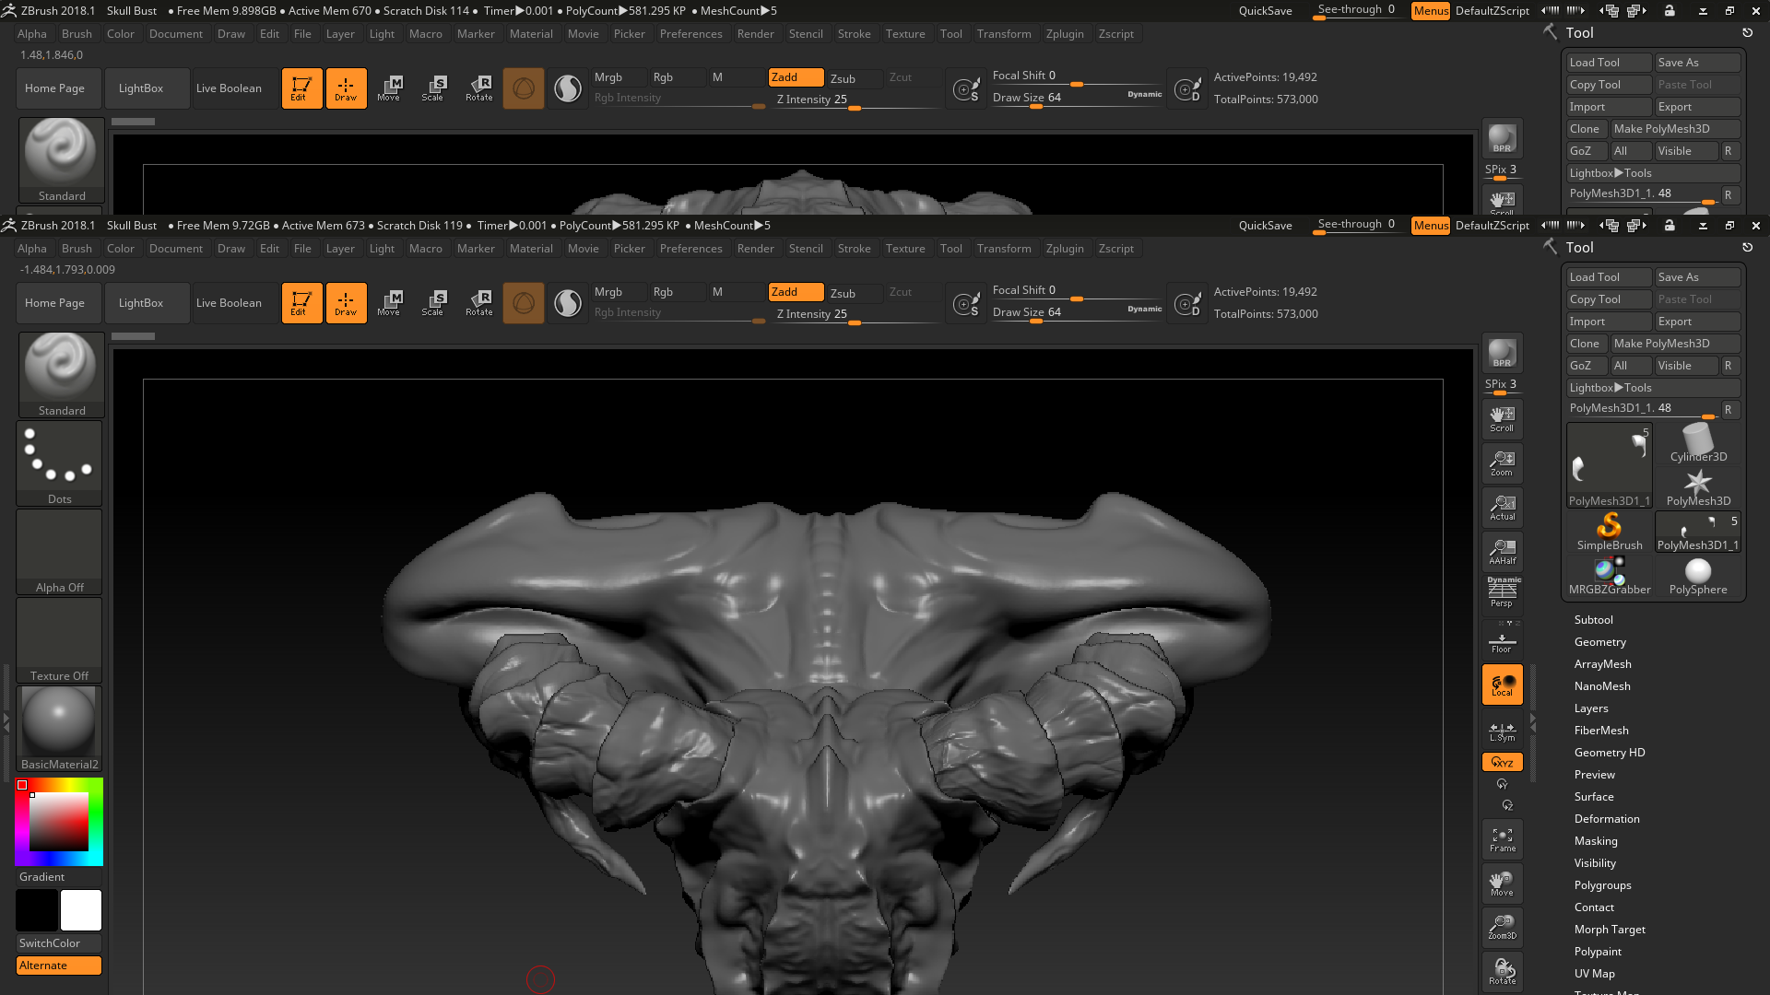Toggle the orange Gizmo 3D icon in the front window

point(524,303)
